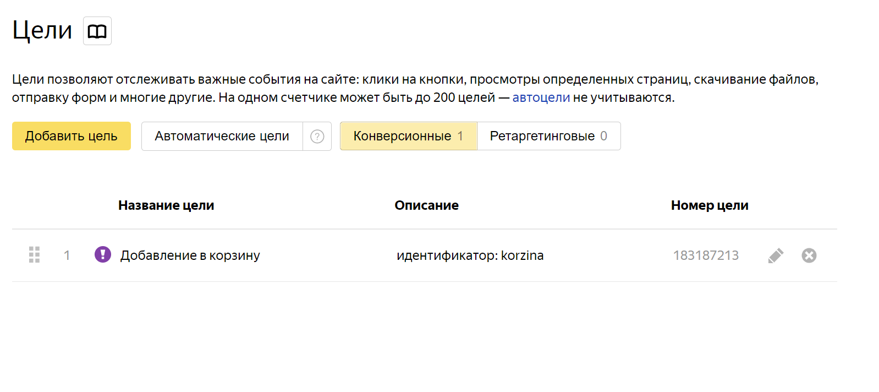Click the Цели page heading
The width and height of the screenshot is (879, 392).
coord(42,30)
